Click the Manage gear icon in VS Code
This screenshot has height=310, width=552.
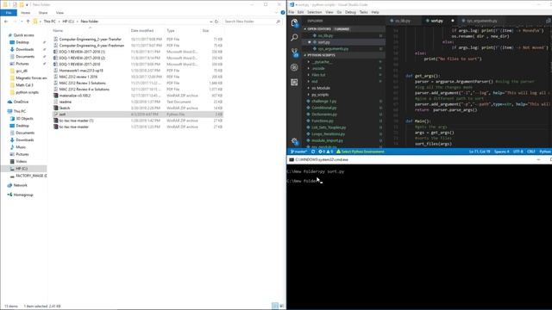[x=294, y=141]
